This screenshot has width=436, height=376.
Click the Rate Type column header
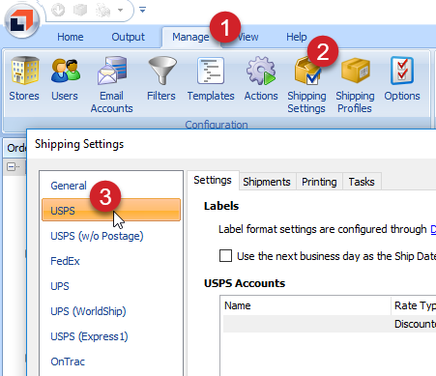pyautogui.click(x=414, y=305)
